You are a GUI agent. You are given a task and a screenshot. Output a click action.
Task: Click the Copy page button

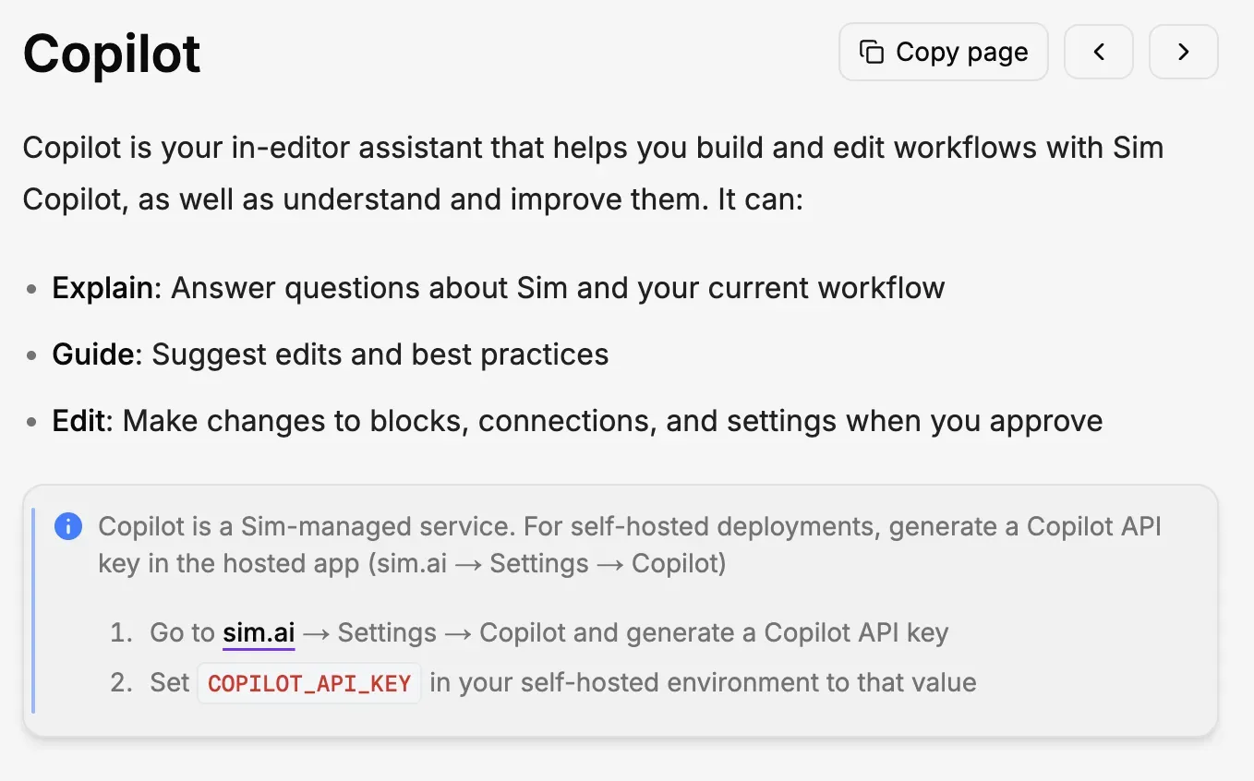[x=943, y=53]
